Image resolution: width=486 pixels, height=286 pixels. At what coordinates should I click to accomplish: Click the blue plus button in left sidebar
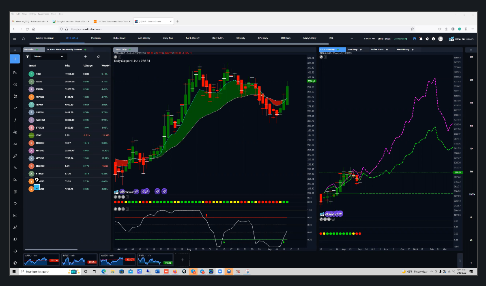point(15,59)
